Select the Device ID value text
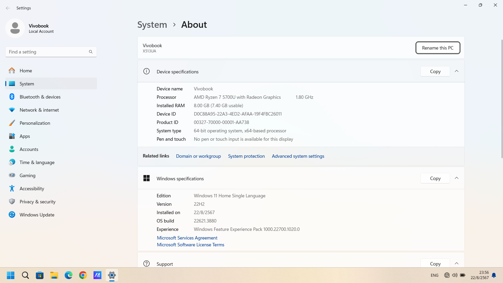The height and width of the screenshot is (283, 503). click(x=238, y=114)
